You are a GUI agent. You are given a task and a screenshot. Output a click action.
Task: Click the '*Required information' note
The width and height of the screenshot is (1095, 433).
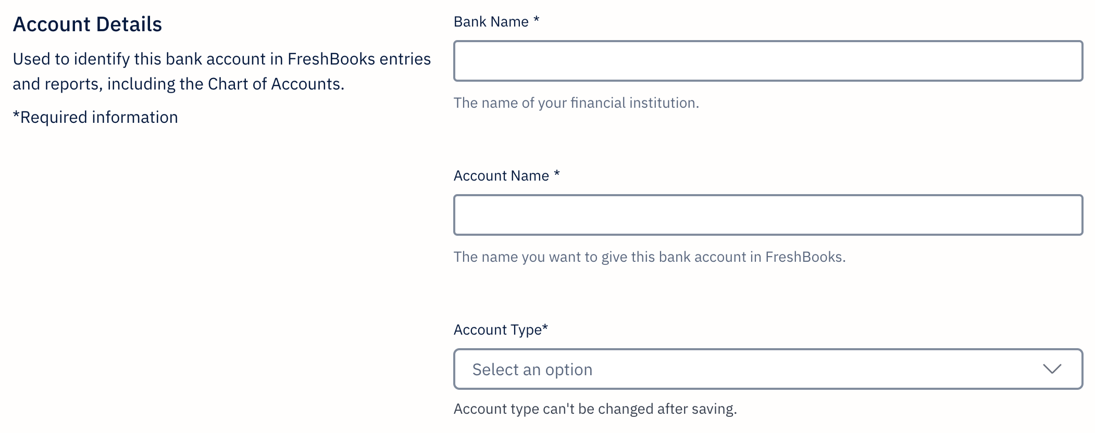[x=95, y=118]
